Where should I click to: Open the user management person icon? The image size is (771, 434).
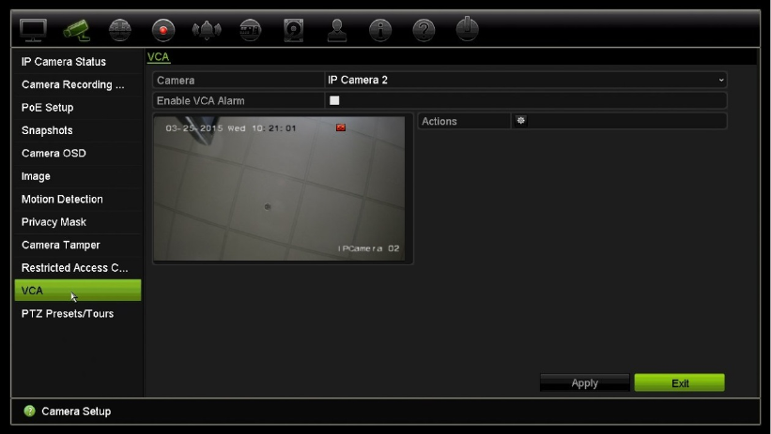pos(337,30)
